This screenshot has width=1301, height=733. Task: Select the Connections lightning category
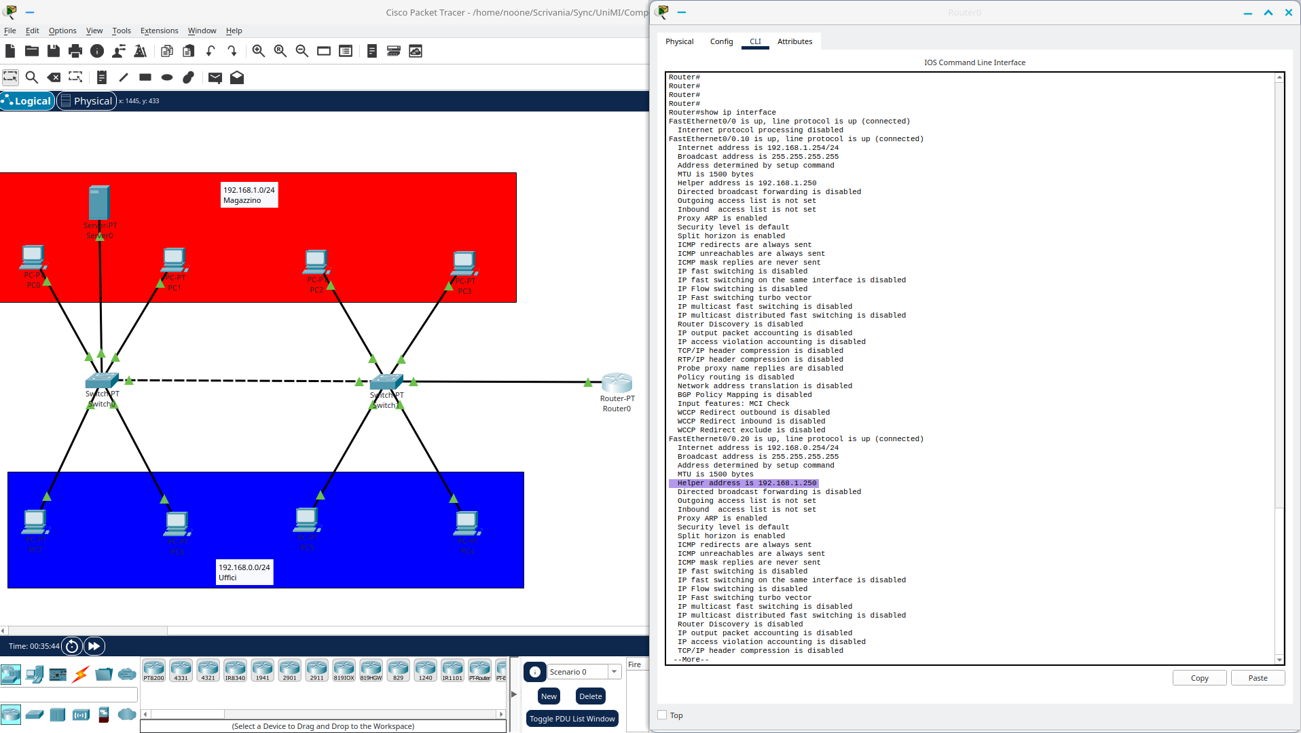81,674
